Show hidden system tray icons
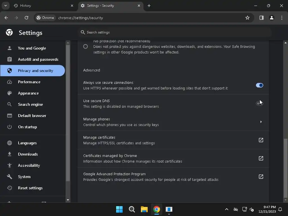Viewport: 288px width, 216px height. [227, 209]
